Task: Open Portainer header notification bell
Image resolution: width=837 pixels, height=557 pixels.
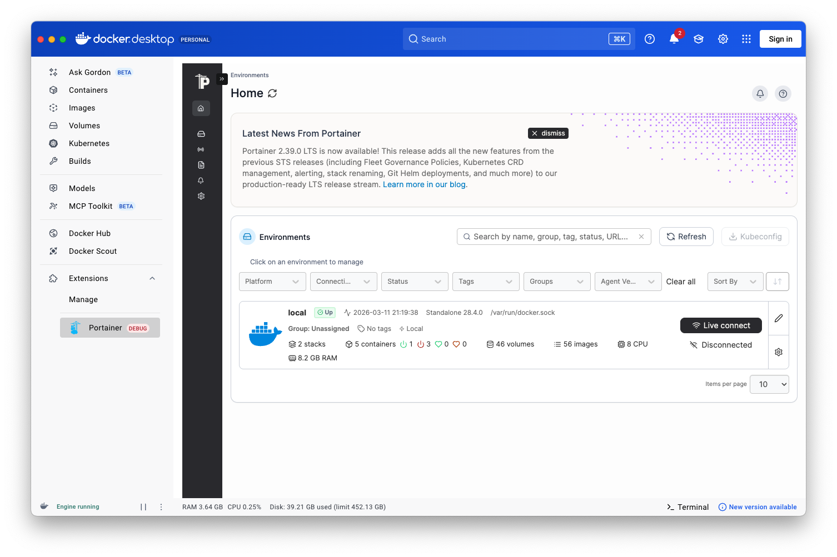Action: 760,94
